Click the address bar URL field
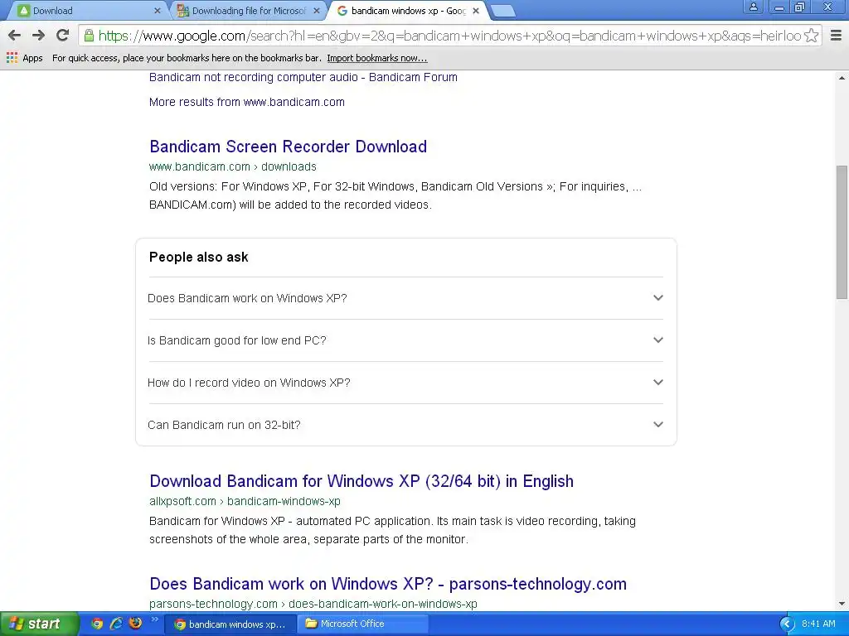The image size is (849, 636). click(x=449, y=36)
